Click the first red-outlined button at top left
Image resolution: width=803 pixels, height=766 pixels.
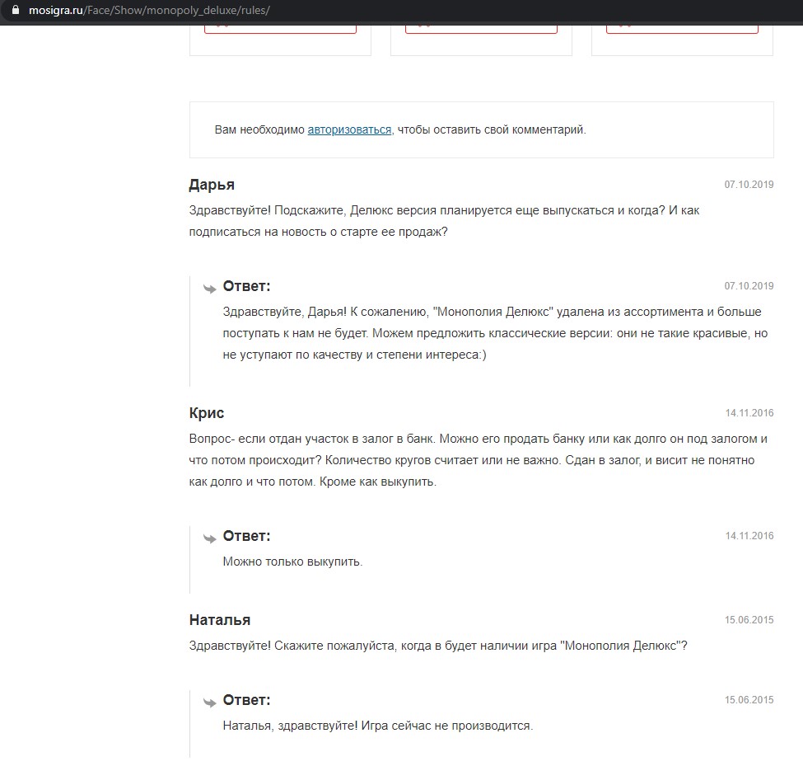point(280,29)
